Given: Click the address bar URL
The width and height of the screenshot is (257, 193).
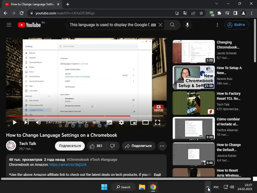Looking at the screenshot, I should (x=65, y=13).
